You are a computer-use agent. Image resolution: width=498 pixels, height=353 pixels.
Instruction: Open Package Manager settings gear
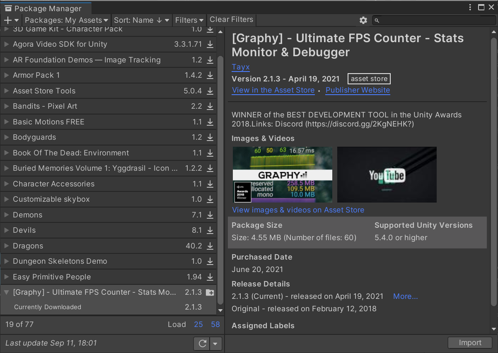tap(363, 20)
